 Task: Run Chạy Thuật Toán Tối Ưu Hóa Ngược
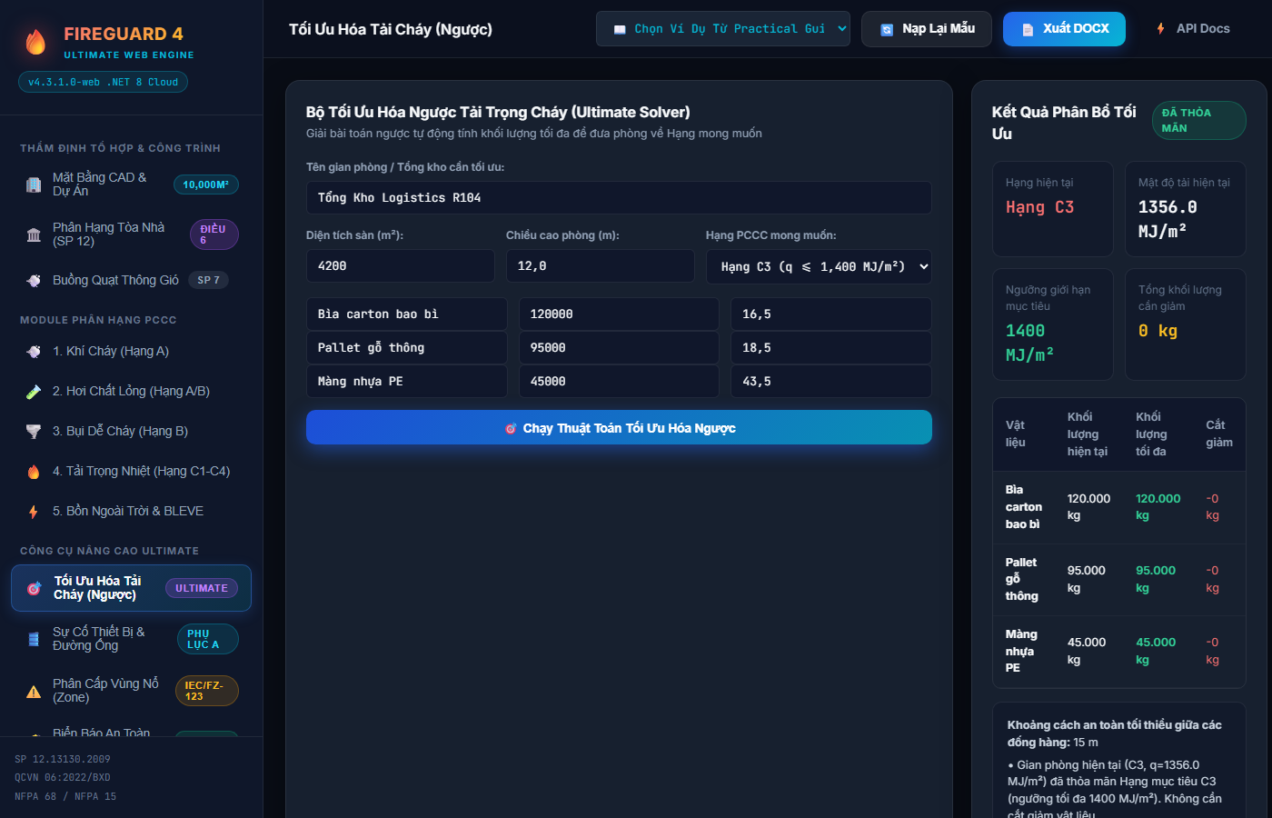[x=619, y=427]
